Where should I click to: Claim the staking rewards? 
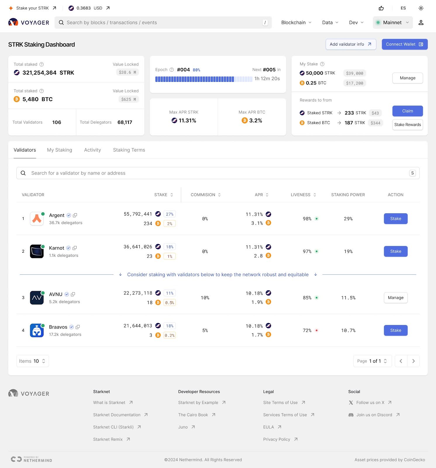pyautogui.click(x=407, y=111)
